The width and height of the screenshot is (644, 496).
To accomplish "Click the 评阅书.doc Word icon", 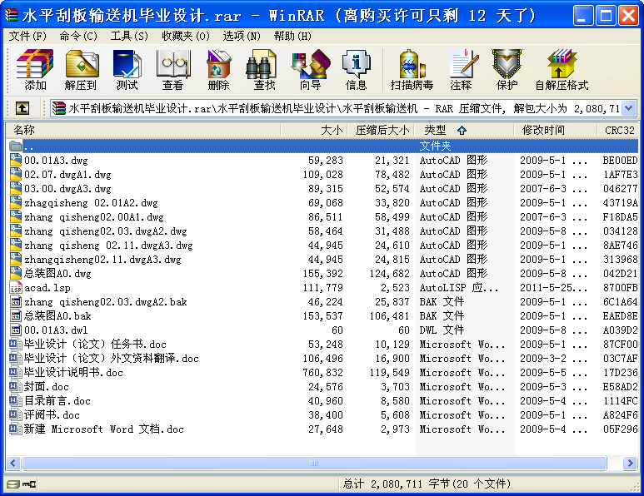I will [16, 414].
